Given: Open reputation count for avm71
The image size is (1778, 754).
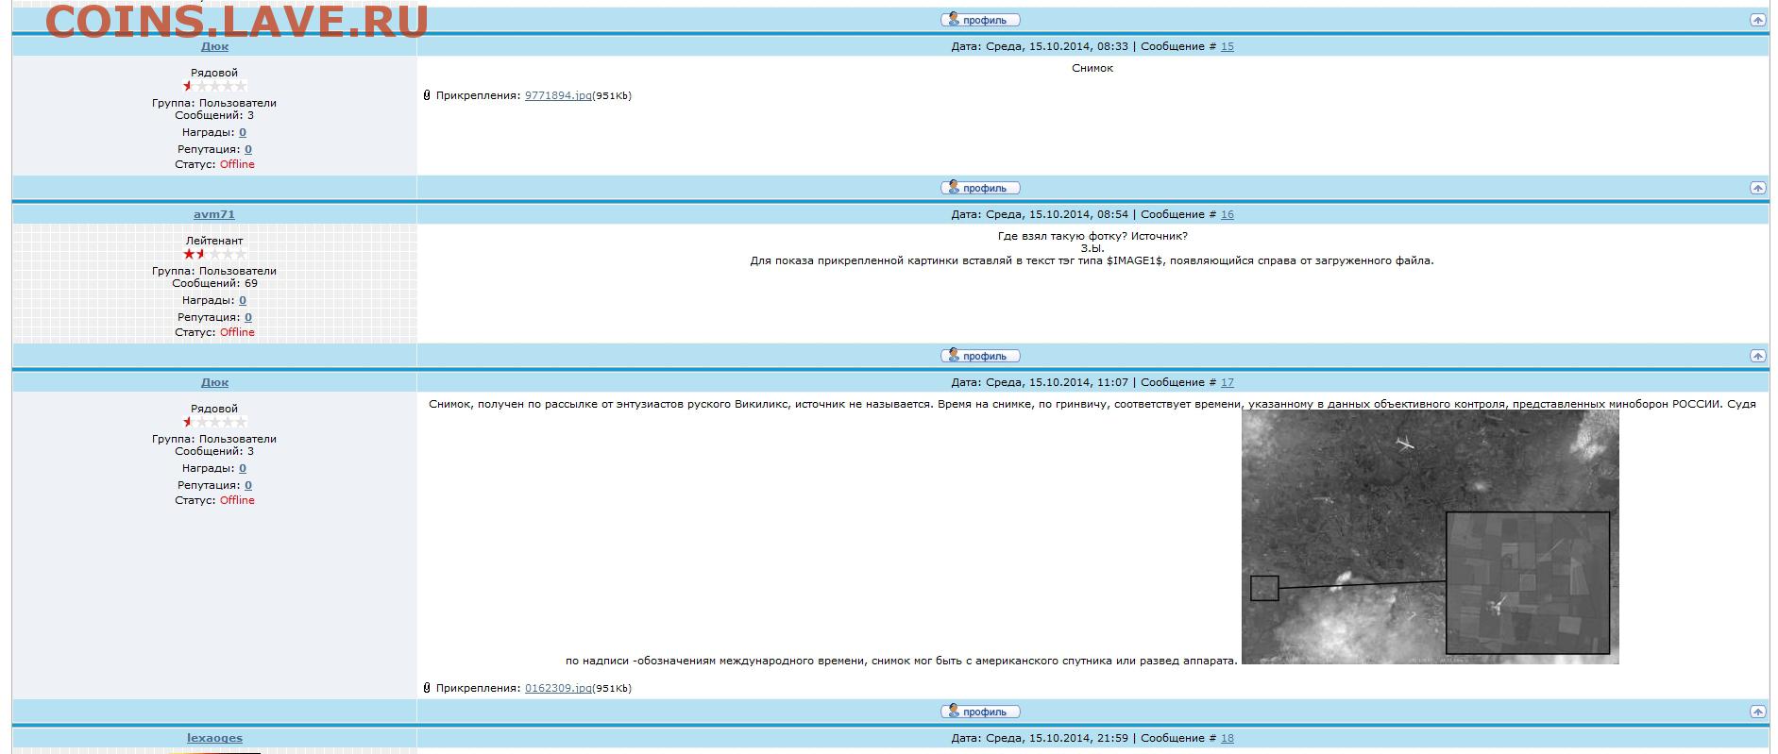Looking at the screenshot, I should click(x=248, y=317).
